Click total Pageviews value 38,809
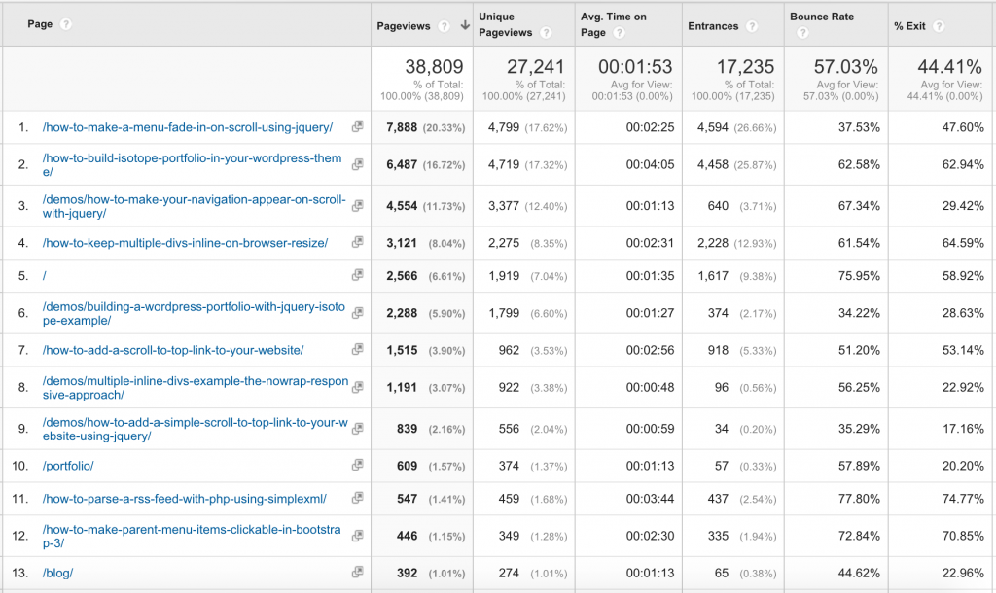996x593 pixels. pos(434,67)
